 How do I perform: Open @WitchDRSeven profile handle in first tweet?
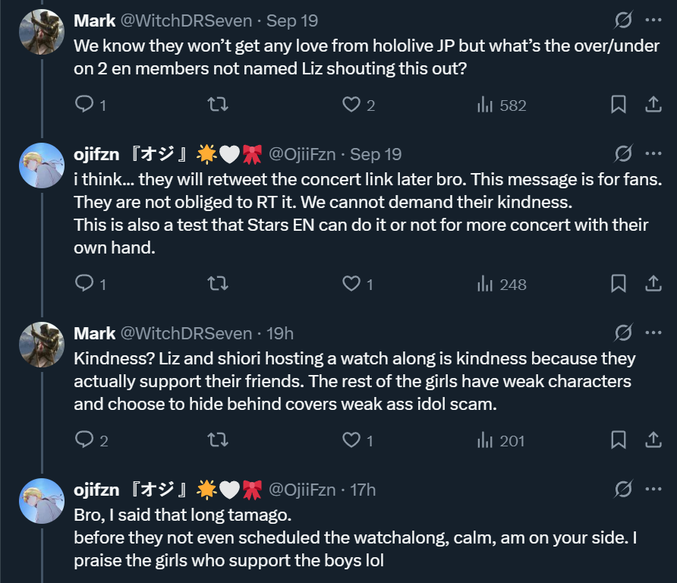187,21
